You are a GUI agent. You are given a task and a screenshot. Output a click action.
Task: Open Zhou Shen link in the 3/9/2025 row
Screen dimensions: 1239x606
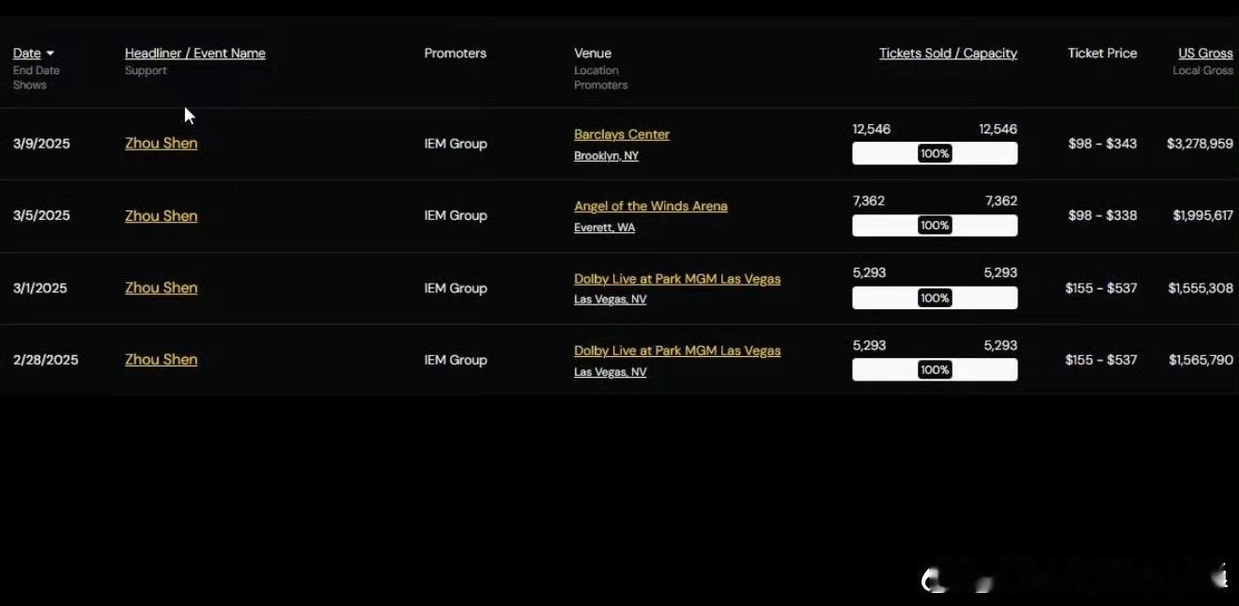click(x=161, y=144)
